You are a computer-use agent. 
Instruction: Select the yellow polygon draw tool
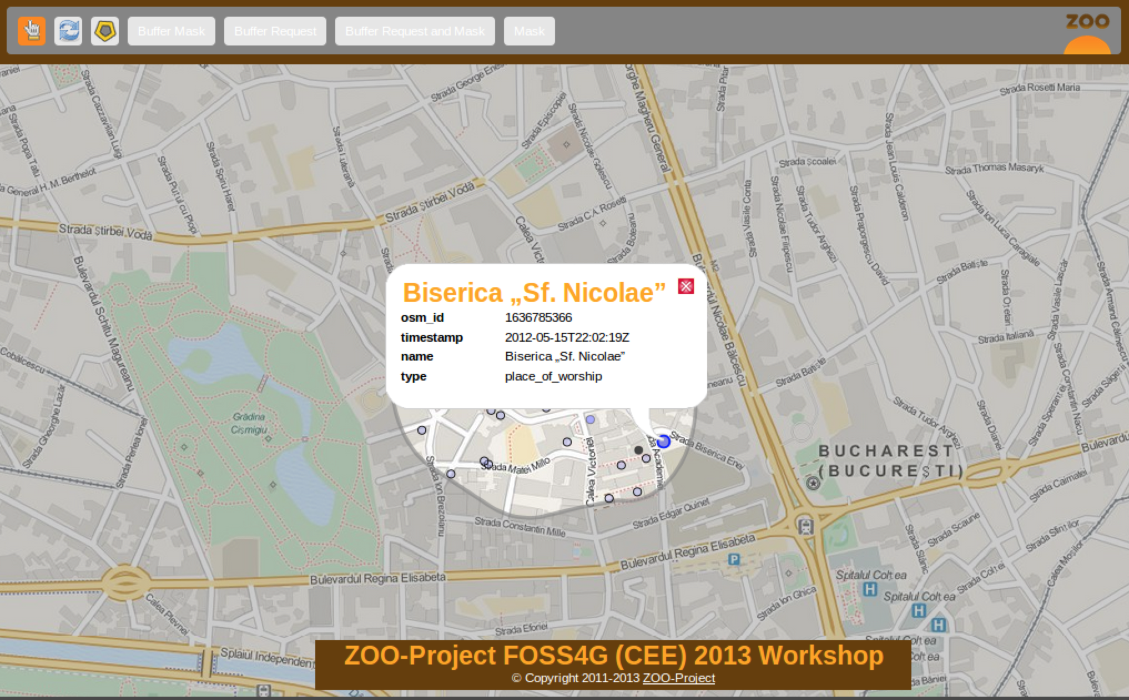[x=105, y=31]
